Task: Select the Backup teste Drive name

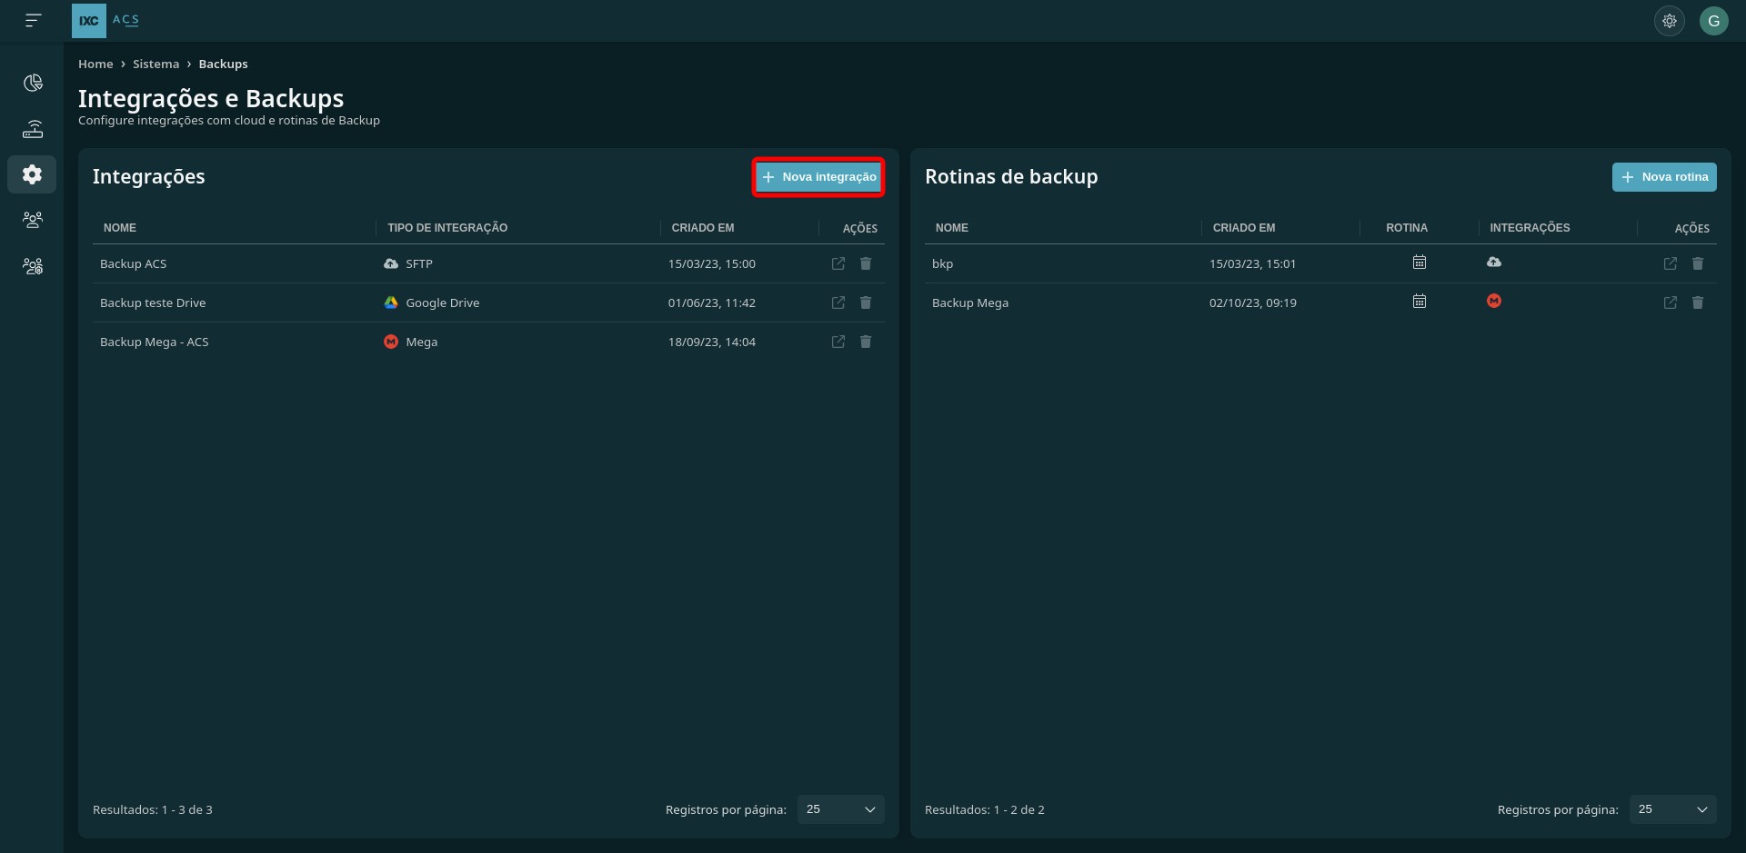Action: 153,303
